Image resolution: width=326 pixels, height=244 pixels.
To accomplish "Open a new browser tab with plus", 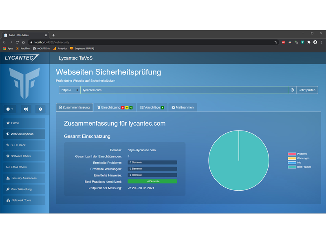I will pos(53,35).
